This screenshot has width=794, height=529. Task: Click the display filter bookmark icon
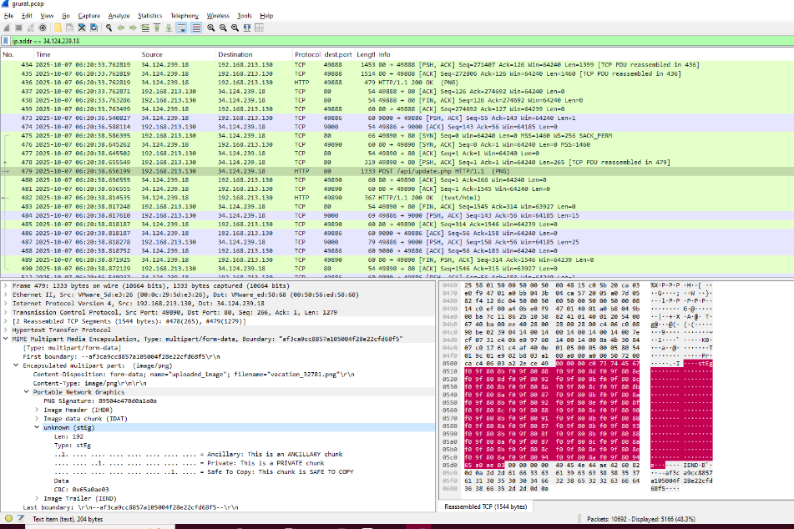pyautogui.click(x=7, y=40)
